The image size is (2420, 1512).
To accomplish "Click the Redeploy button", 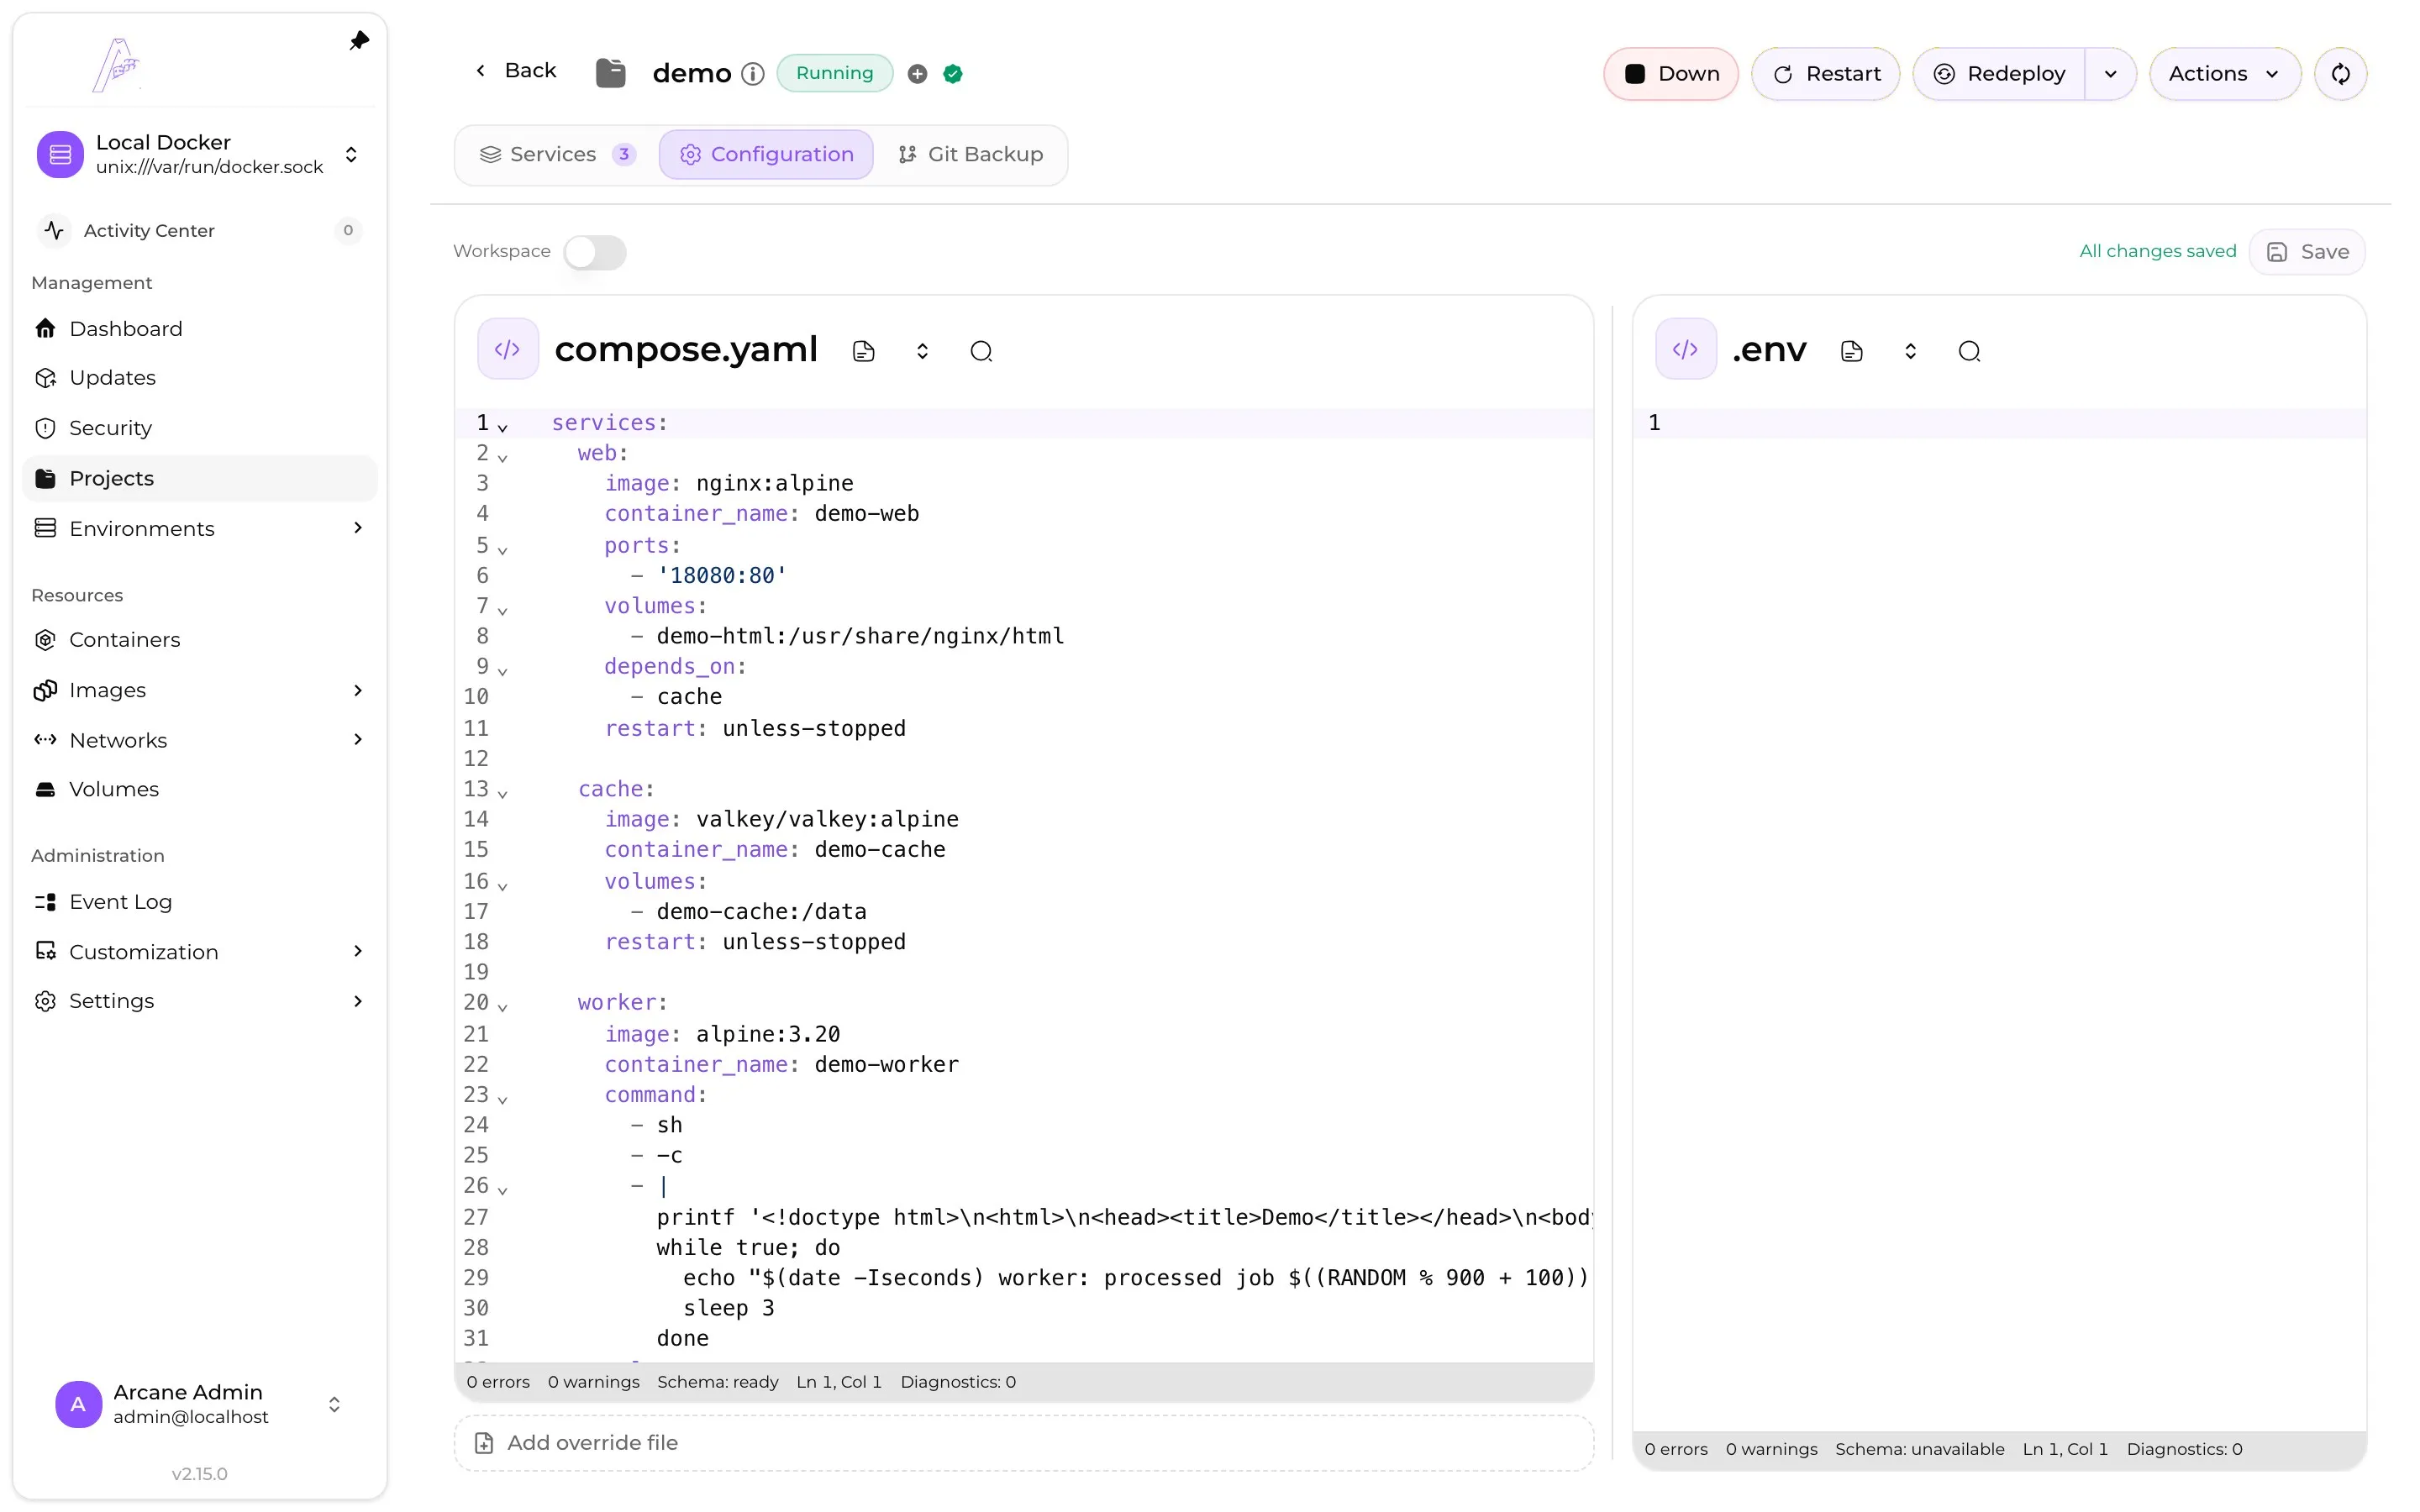I will pyautogui.click(x=1999, y=74).
